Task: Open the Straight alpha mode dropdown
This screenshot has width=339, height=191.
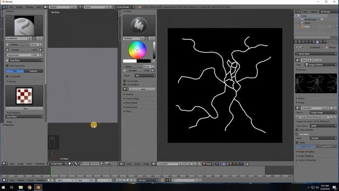Action: pyautogui.click(x=323, y=138)
